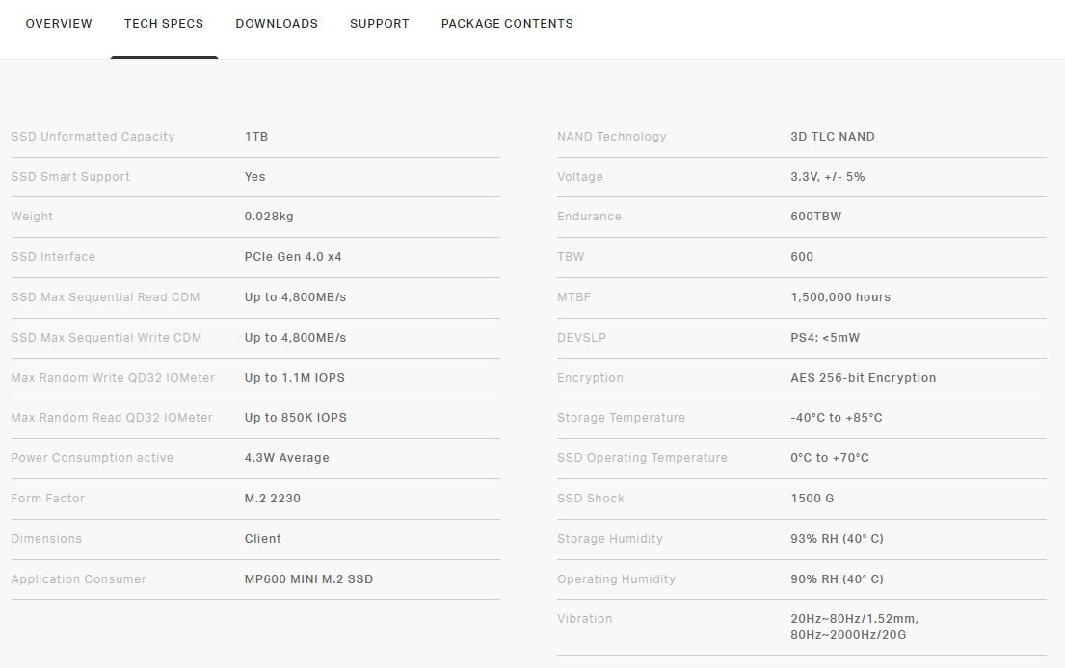Click the '0°C to +70°C' value
This screenshot has height=668, width=1065.
(x=829, y=458)
